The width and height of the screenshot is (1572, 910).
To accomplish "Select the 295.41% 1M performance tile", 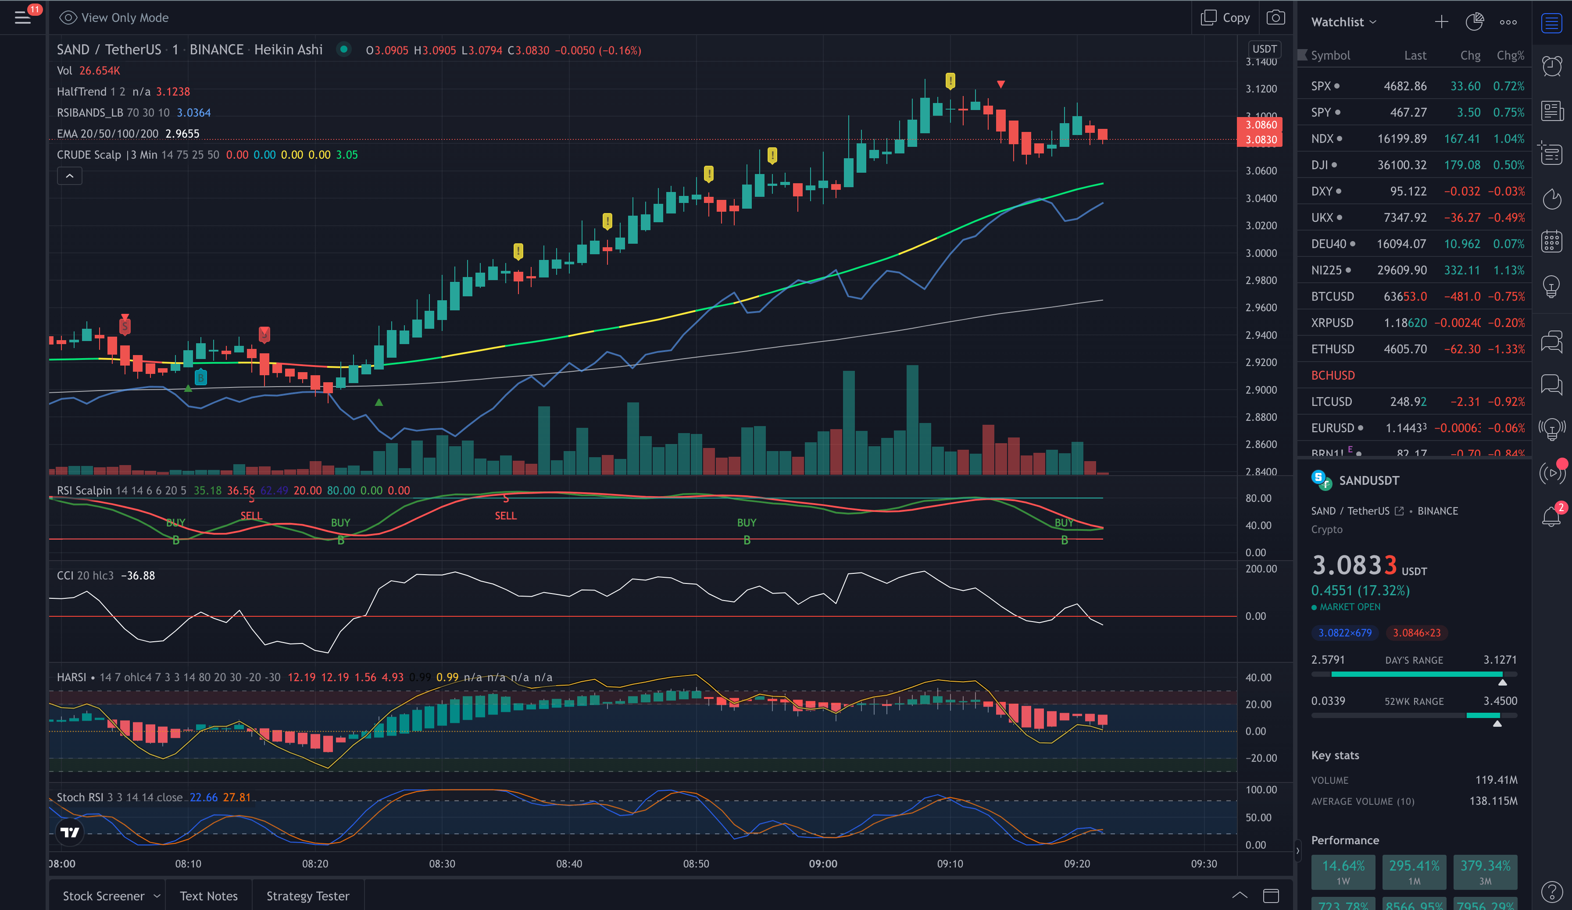I will [1414, 871].
